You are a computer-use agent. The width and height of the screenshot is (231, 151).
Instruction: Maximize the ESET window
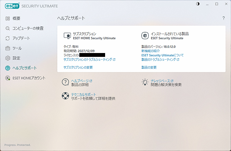(x=216, y=4)
